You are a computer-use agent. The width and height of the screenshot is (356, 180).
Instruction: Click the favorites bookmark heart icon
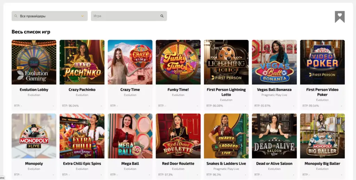[x=339, y=16]
